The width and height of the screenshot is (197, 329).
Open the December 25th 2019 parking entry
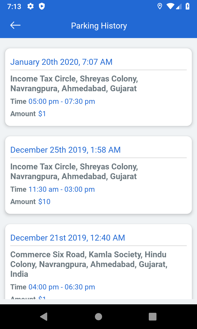coord(98,175)
